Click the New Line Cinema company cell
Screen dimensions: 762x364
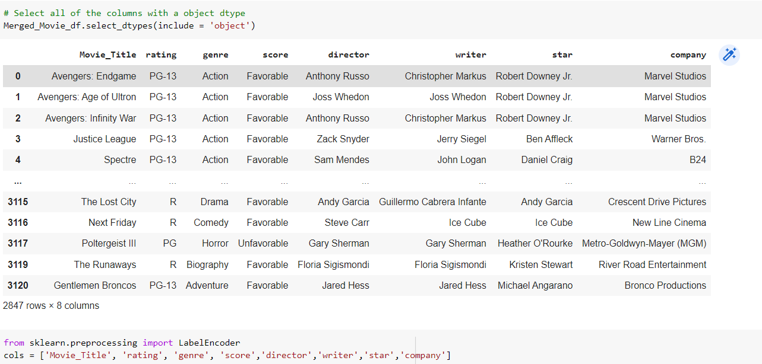click(669, 222)
